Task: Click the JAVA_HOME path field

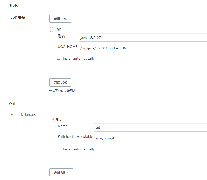Action: 142,48
